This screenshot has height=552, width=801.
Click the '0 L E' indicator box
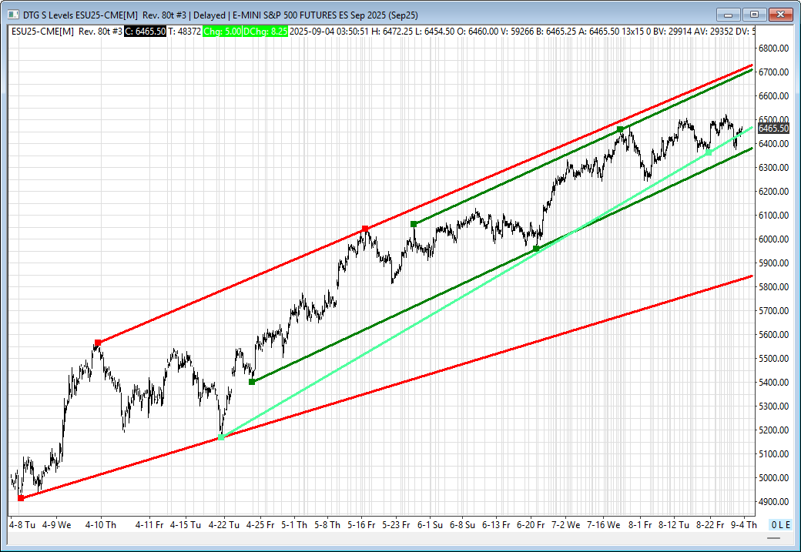tap(781, 524)
